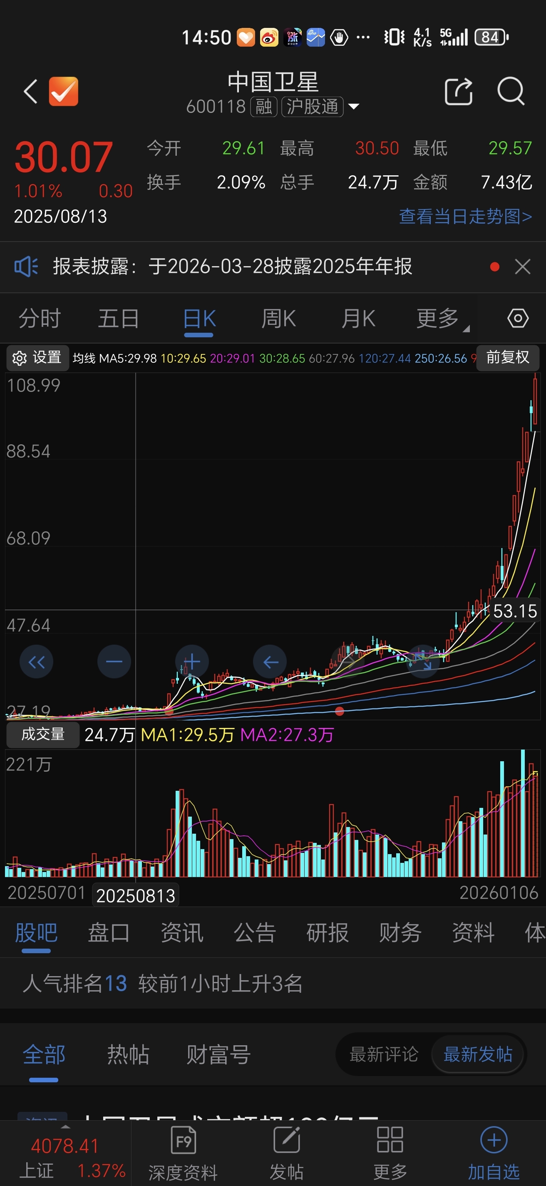Open 查看当日走势图 link
The width and height of the screenshot is (546, 1186).
pos(466,216)
